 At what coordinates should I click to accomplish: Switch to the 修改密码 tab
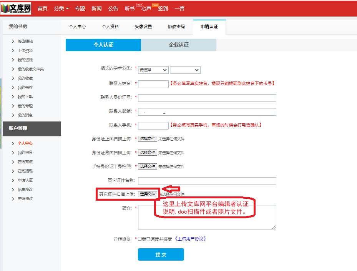(176, 27)
